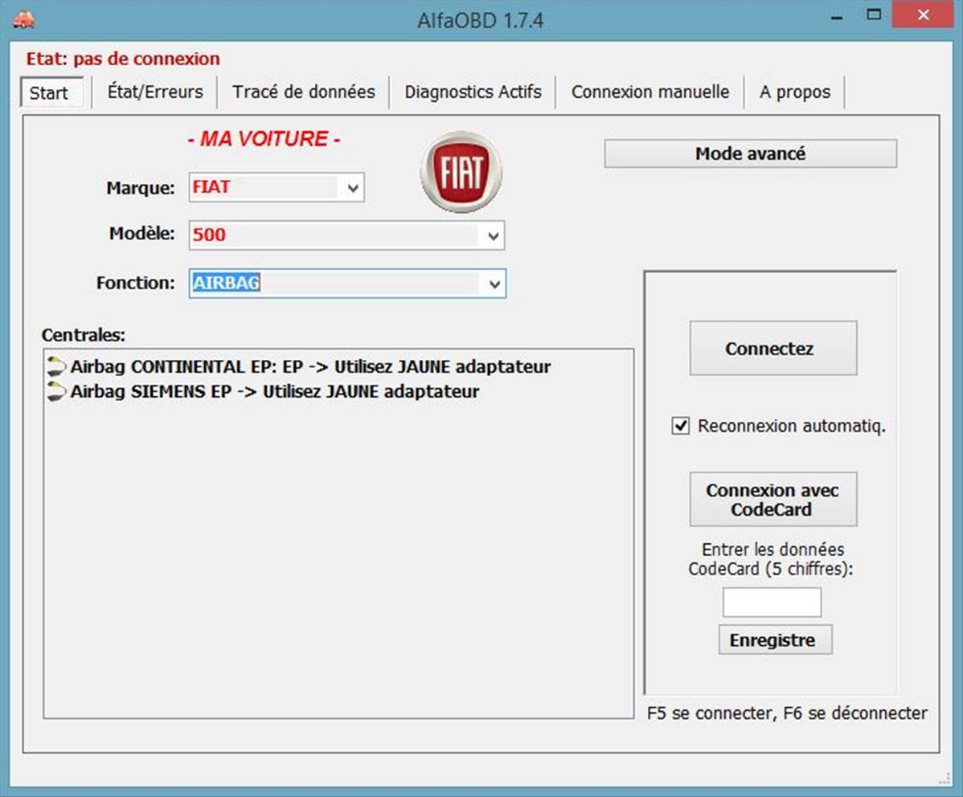Activate Mode avancé
Screen dimensions: 963x797
click(750, 153)
